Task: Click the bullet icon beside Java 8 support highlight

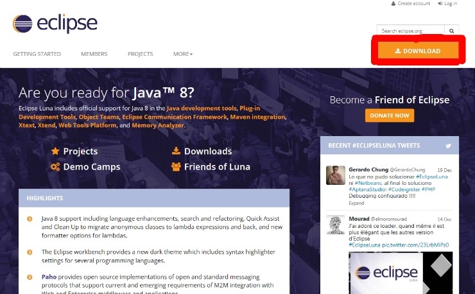Action: [30, 219]
